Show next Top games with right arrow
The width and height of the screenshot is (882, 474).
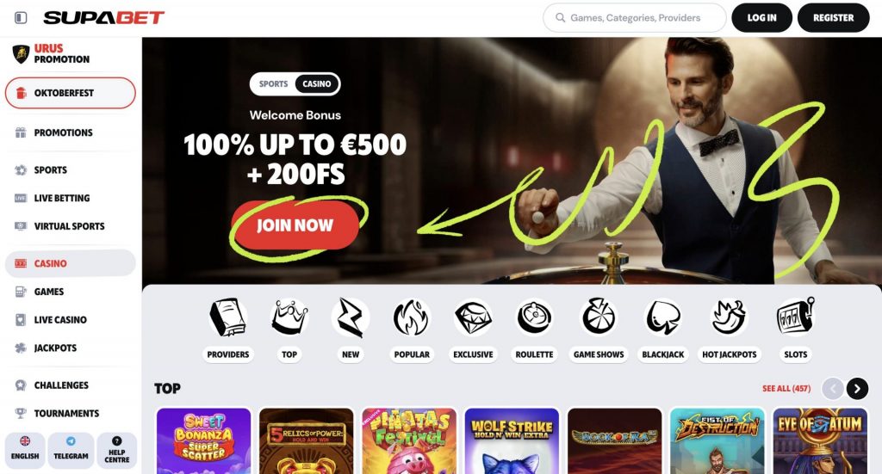pos(857,388)
